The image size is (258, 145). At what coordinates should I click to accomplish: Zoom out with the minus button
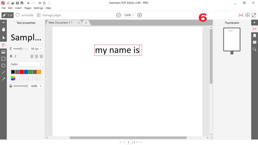pyautogui.click(x=118, y=15)
